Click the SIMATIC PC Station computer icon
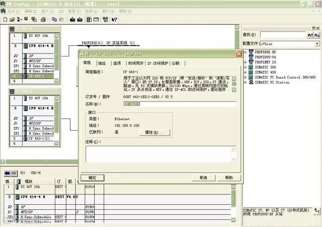The height and width of the screenshot is (227, 322). pyautogui.click(x=251, y=82)
